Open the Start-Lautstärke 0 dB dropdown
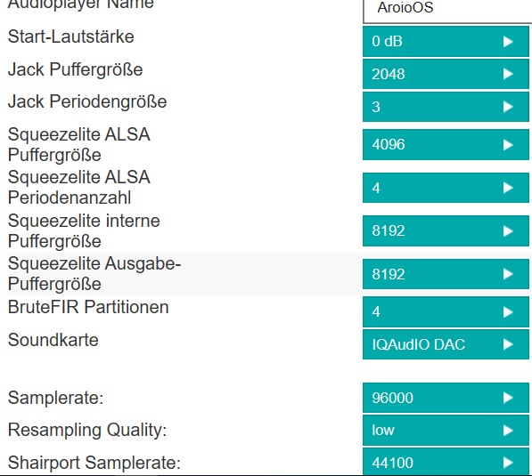The width and height of the screenshot is (532, 476). [446, 42]
